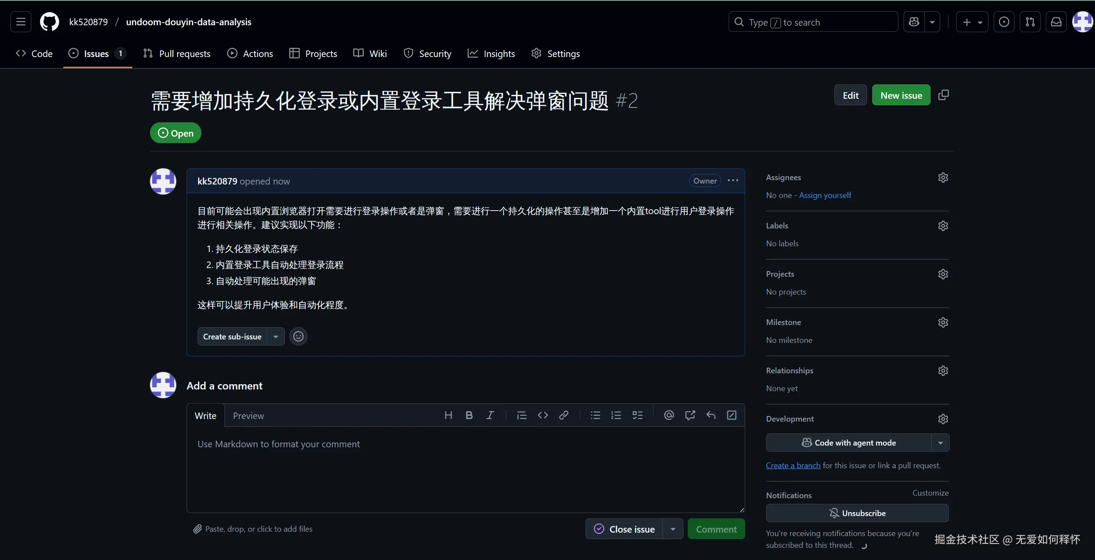This screenshot has width=1095, height=560.
Task: Click the task list icon
Action: (637, 416)
